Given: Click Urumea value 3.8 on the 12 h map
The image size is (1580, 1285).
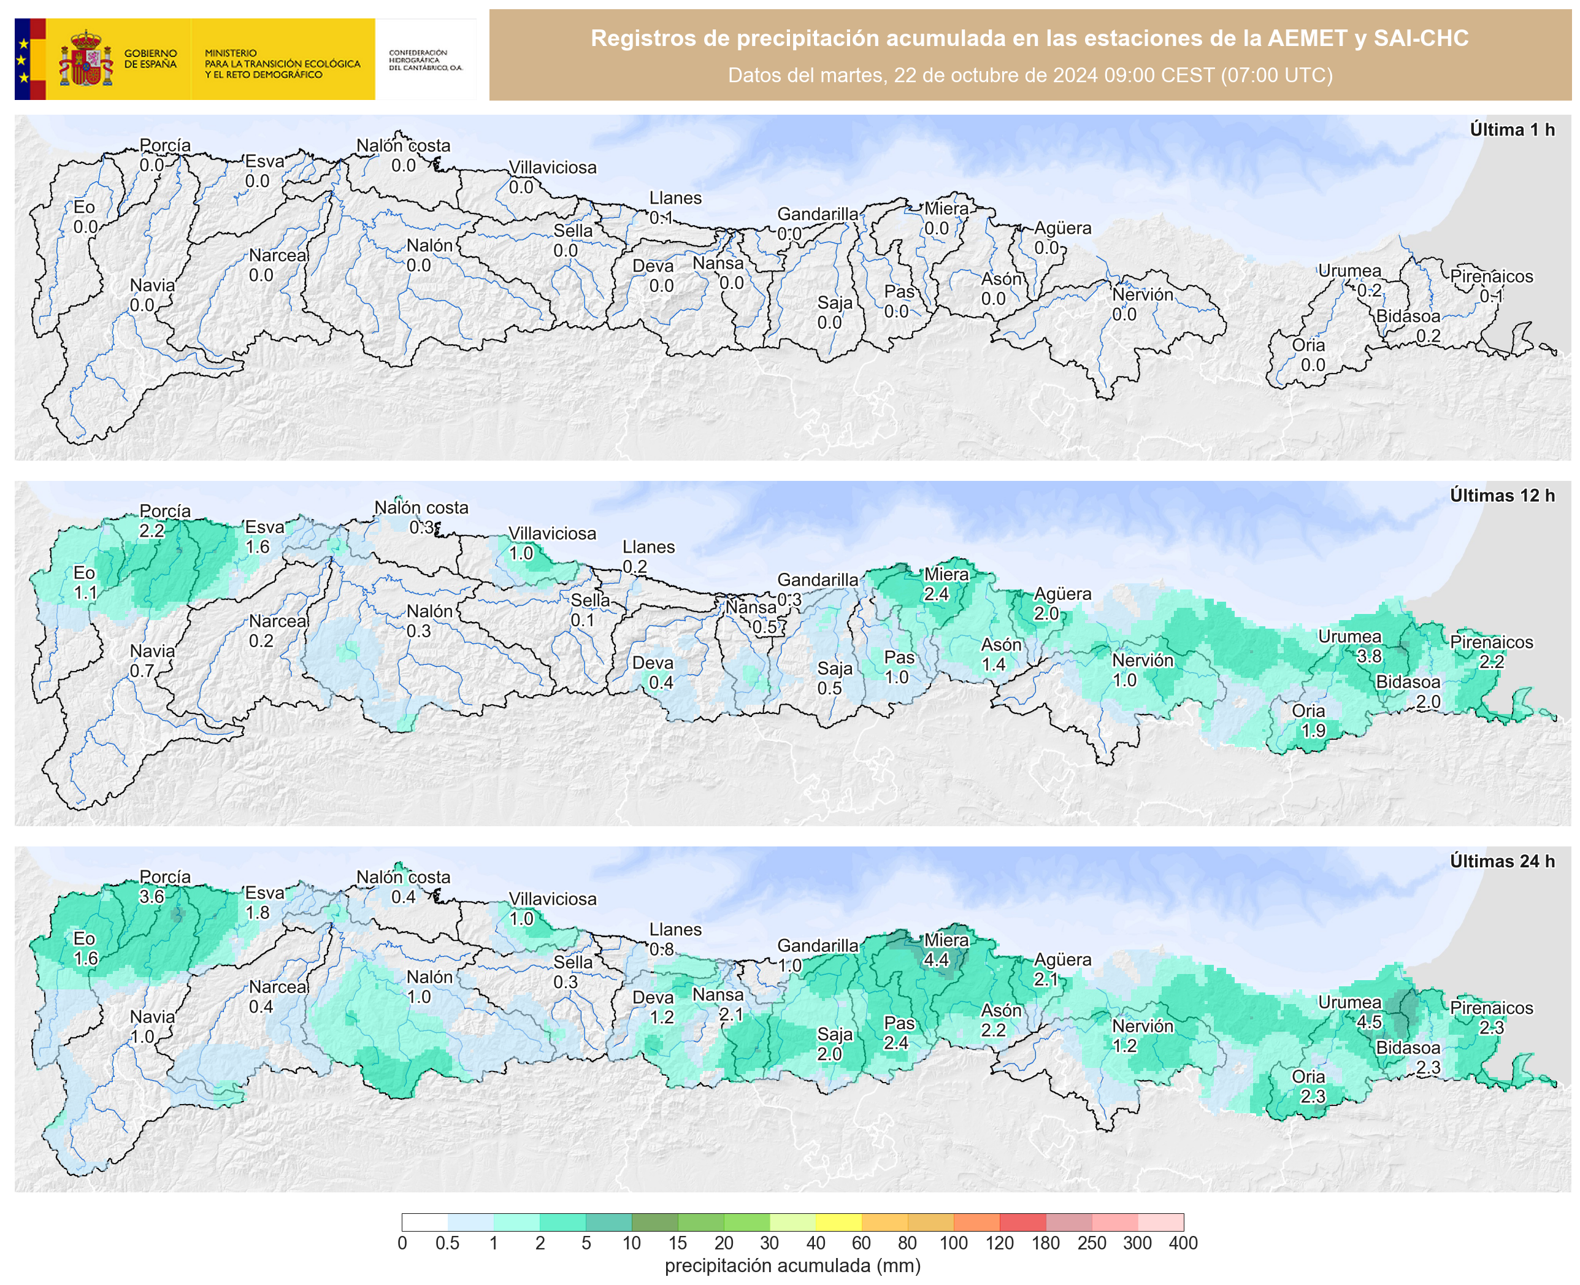Looking at the screenshot, I should pyautogui.click(x=1369, y=656).
